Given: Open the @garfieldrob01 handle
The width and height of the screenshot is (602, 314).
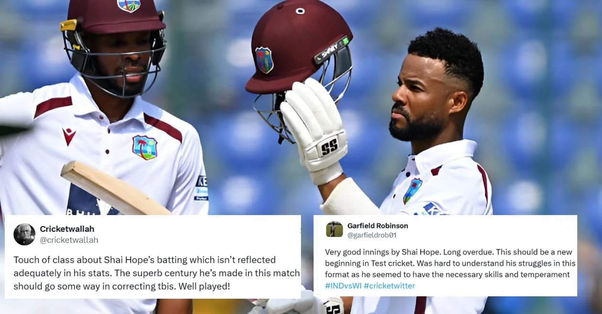Looking at the screenshot, I should pos(372,235).
